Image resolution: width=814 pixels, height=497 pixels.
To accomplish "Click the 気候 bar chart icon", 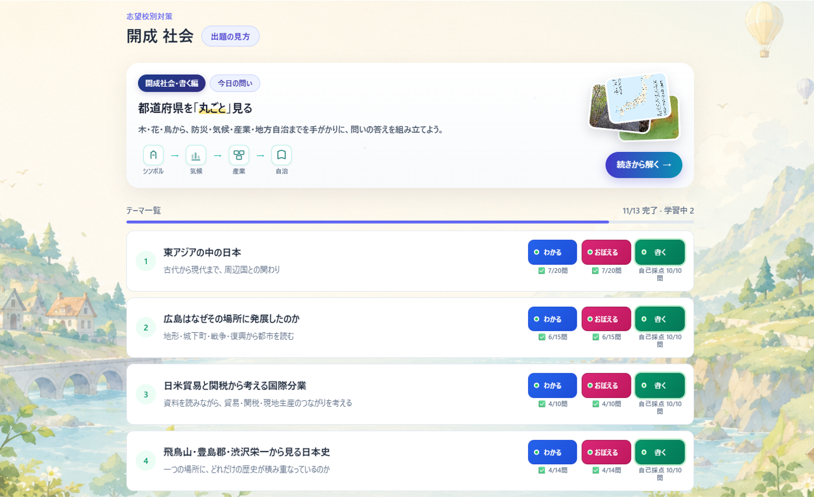I will (196, 155).
